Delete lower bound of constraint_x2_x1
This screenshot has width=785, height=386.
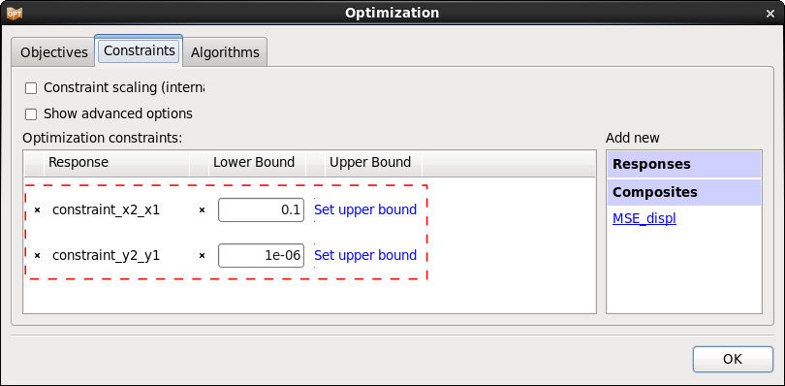click(203, 210)
